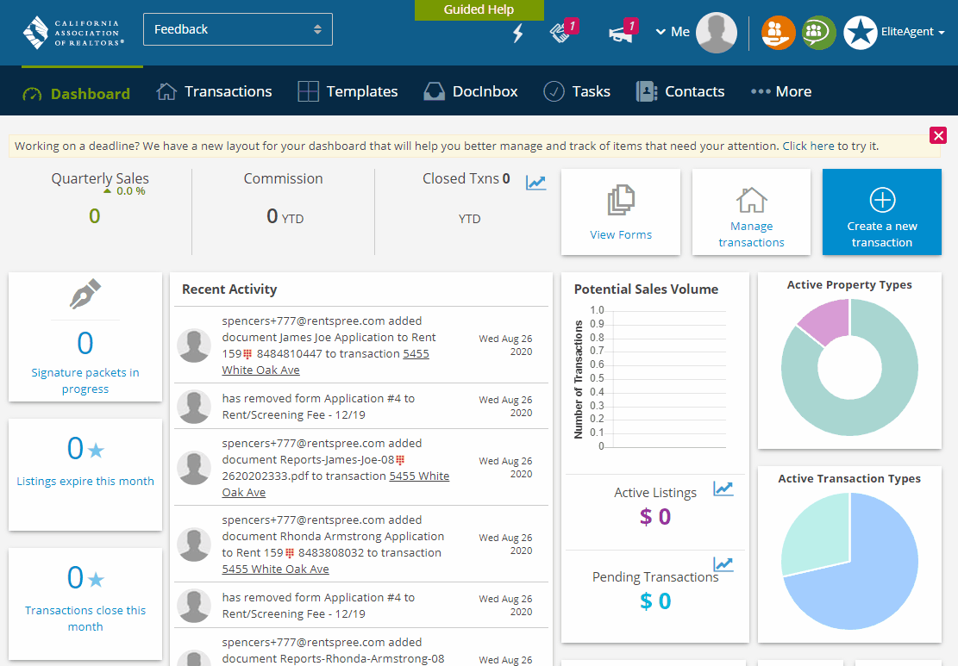958x666 pixels.
Task: Click here to try the new dashboard layout
Action: click(x=810, y=146)
